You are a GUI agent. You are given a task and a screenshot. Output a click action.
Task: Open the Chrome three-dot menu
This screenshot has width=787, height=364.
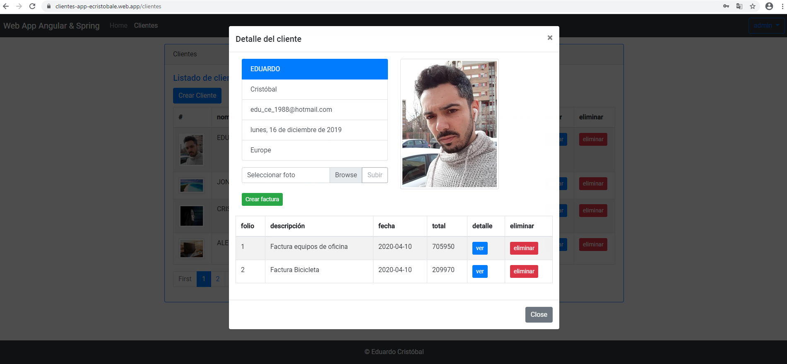(x=782, y=6)
